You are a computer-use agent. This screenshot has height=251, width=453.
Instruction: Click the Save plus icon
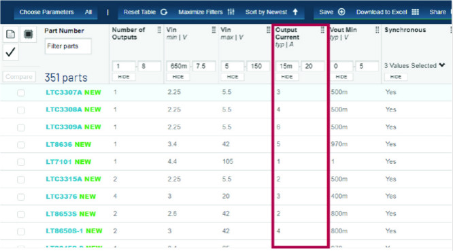click(341, 12)
